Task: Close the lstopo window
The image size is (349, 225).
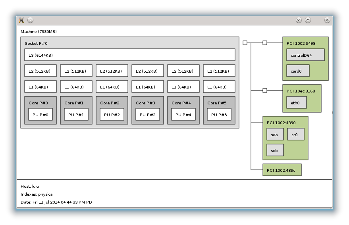Action: 327,20
